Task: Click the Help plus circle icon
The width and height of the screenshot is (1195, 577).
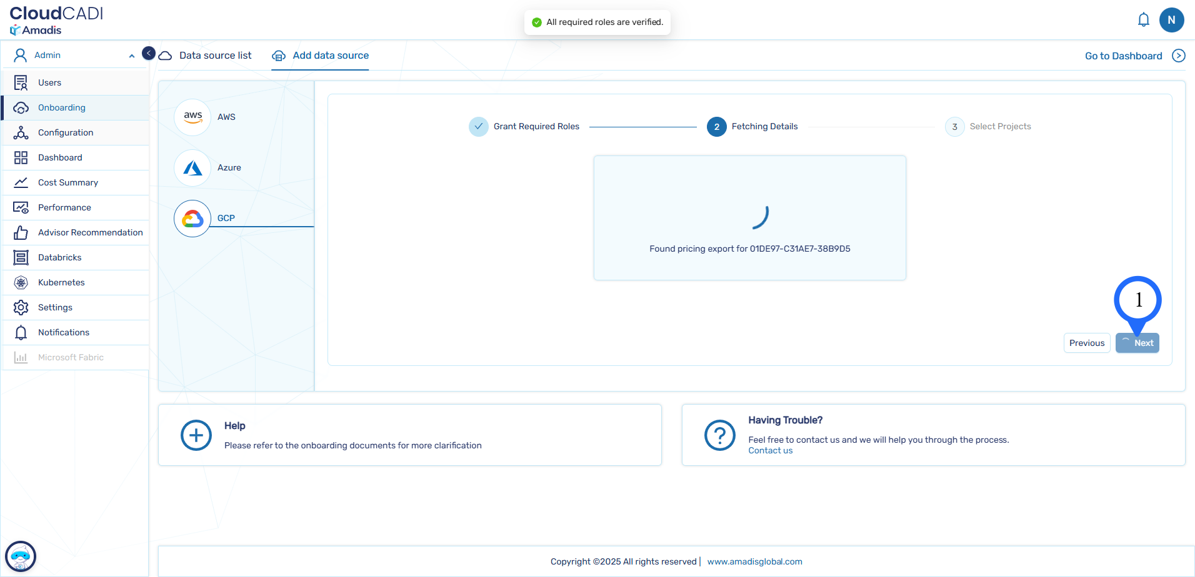Action: (196, 435)
